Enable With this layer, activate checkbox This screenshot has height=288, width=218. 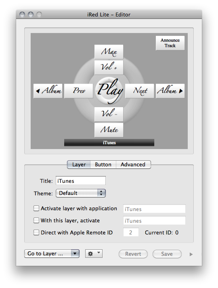pyautogui.click(x=36, y=220)
